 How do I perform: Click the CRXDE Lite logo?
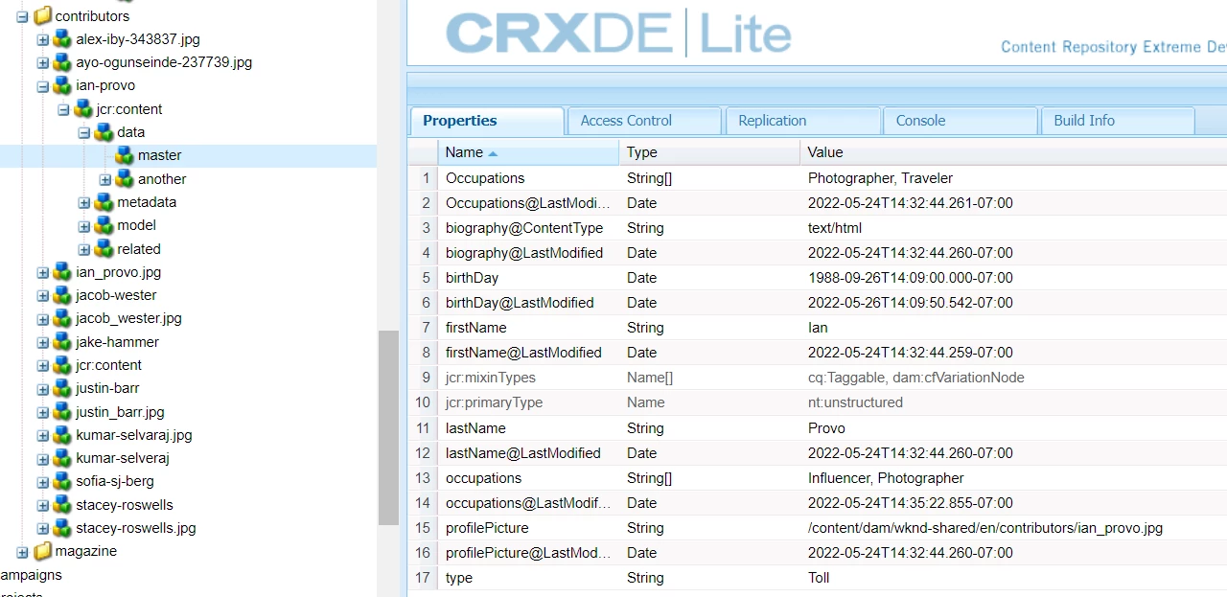[619, 34]
